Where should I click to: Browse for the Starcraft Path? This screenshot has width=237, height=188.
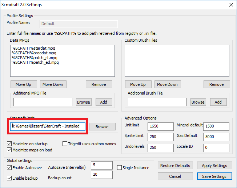(x=102, y=127)
